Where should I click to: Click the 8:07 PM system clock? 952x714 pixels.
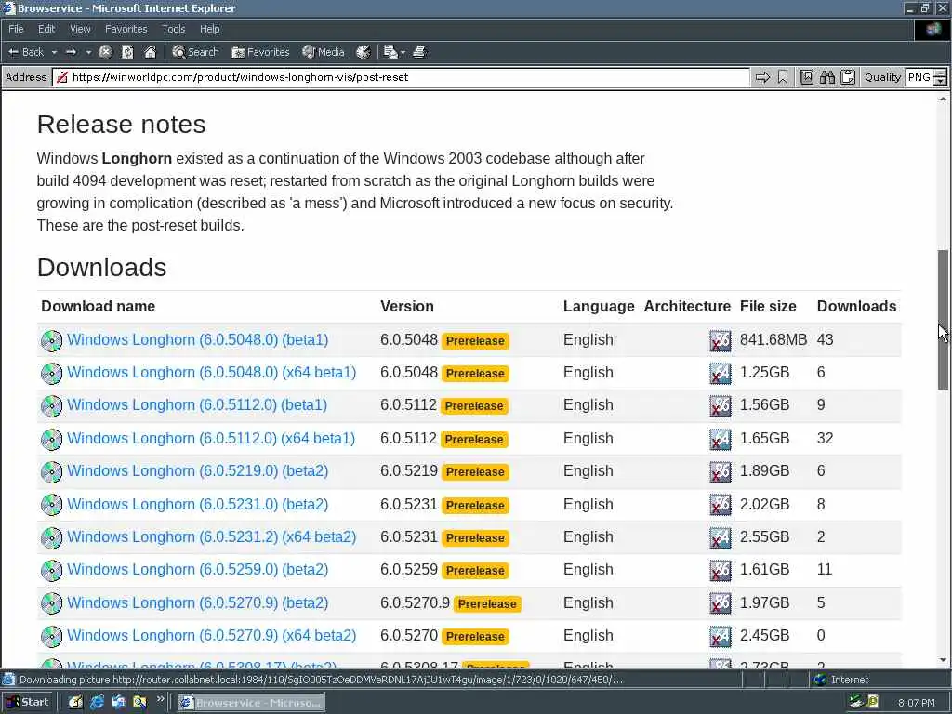917,703
